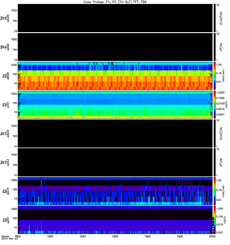
Task: Click the 10 frequency tick of thc fbk scm1
Action: click(16, 228)
